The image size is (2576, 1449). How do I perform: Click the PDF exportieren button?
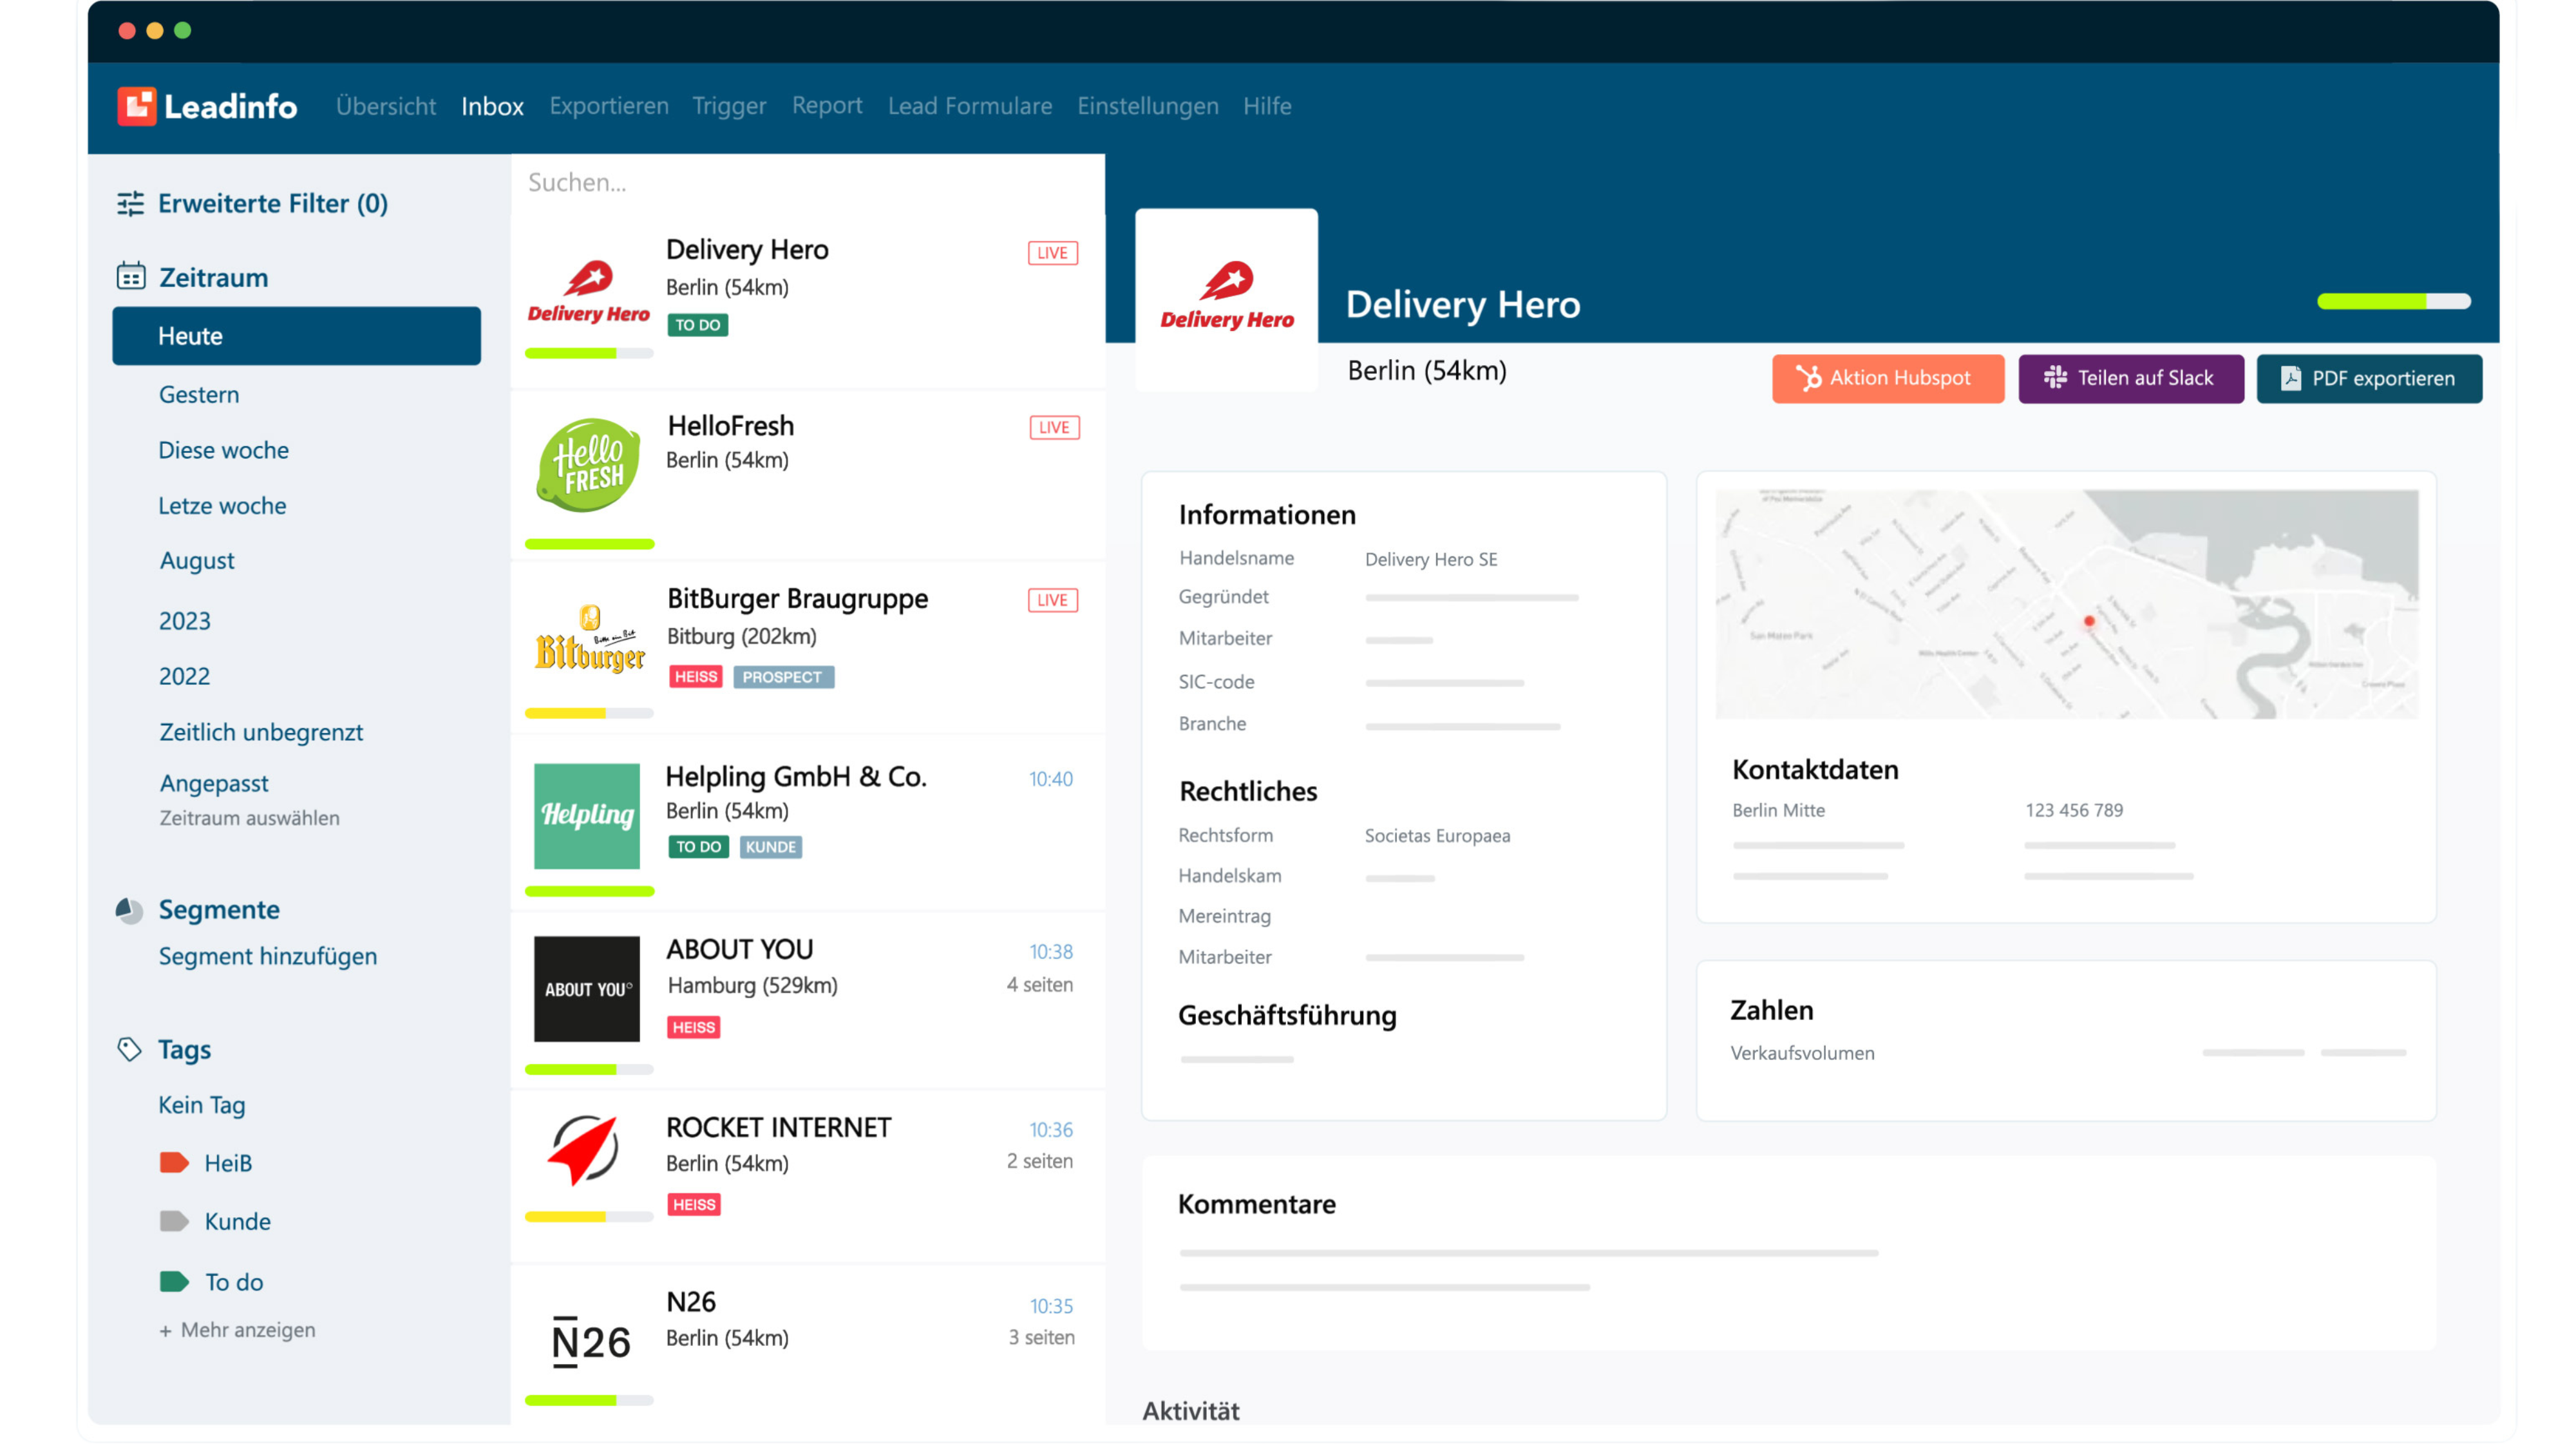(2369, 378)
